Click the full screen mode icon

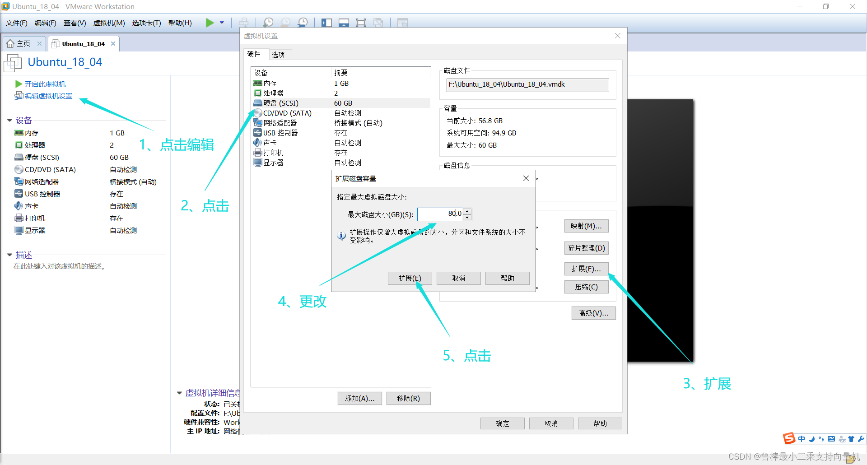tap(361, 23)
